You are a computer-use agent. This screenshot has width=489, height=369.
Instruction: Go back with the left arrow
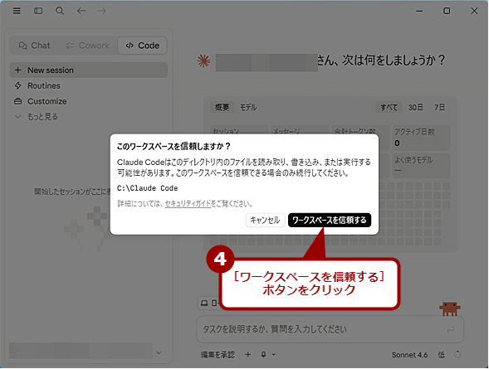[x=81, y=11]
